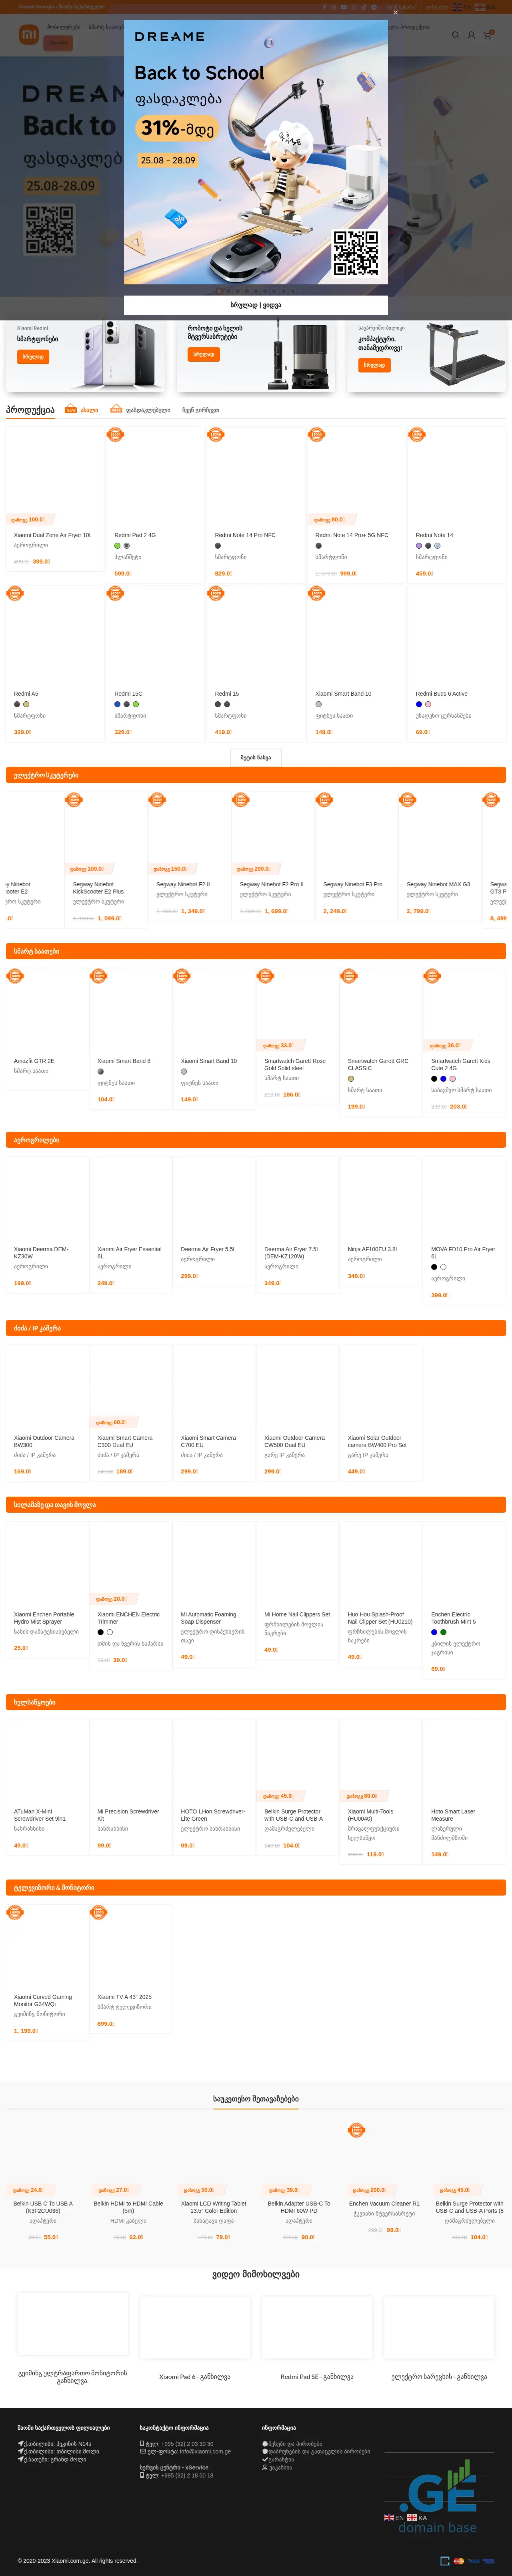The image size is (512, 2576).
Task: Select the blue color option for Redmi 15C
Action: coord(117,704)
